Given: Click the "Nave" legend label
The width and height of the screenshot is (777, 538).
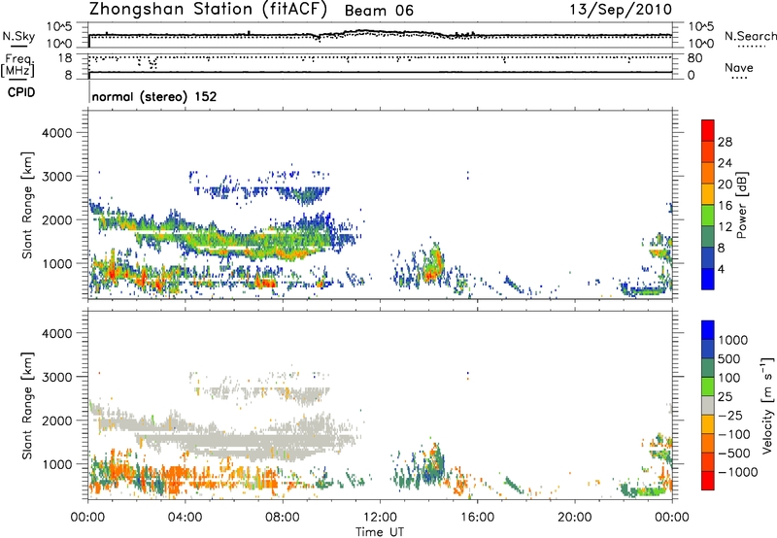Looking at the screenshot, I should [x=739, y=68].
